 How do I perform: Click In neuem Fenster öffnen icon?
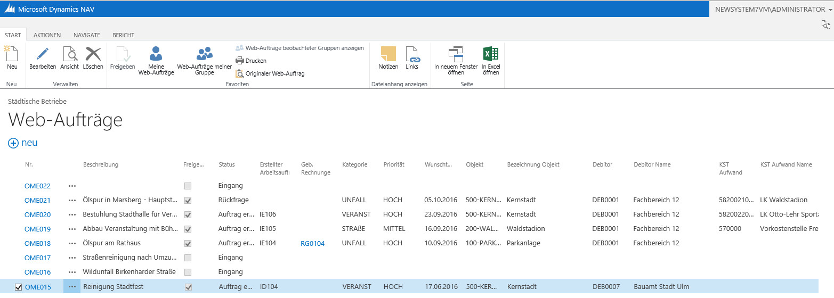tap(456, 54)
